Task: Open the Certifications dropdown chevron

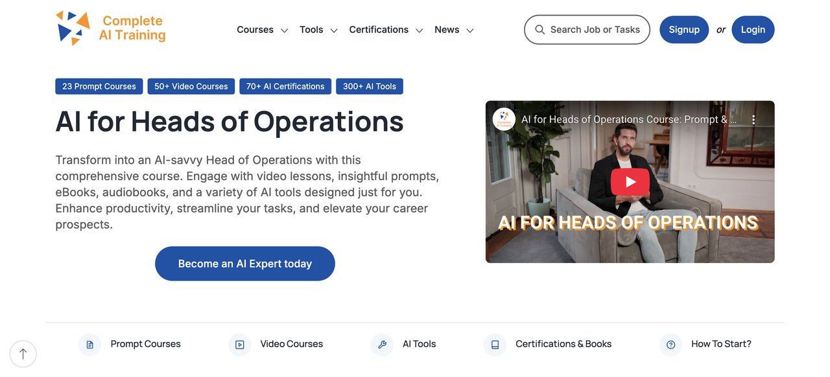Action: tap(420, 30)
